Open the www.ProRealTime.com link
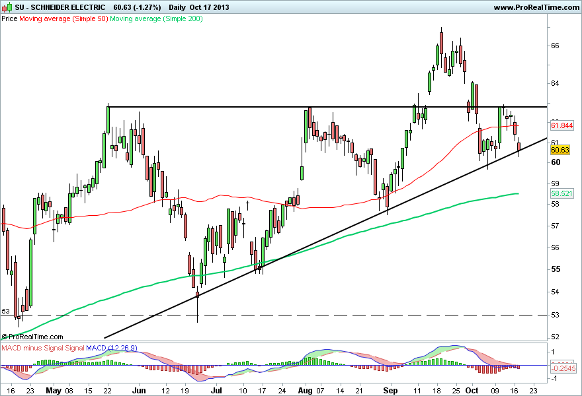The image size is (582, 396). [536, 7]
